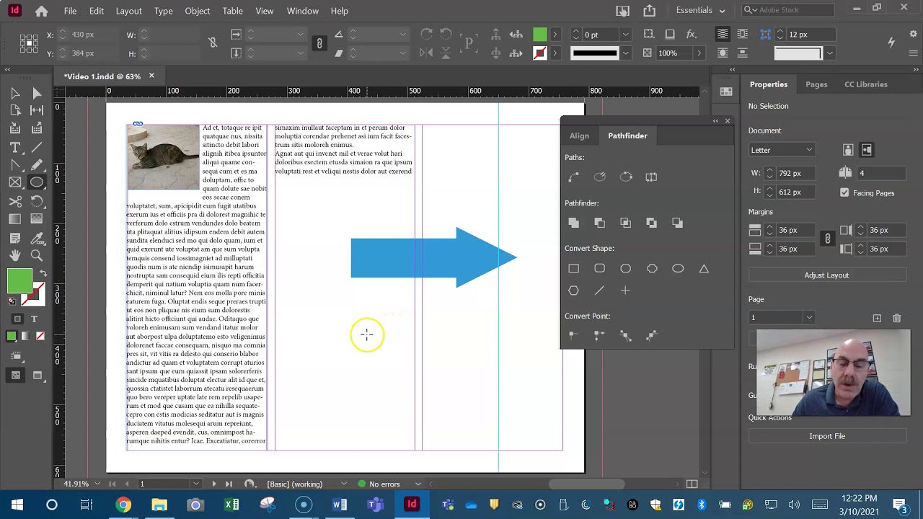The height and width of the screenshot is (519, 923).
Task: Go to next page arrow in status bar
Action: point(213,484)
